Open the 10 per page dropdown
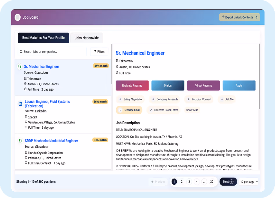The image size is (275, 198). coord(249,182)
